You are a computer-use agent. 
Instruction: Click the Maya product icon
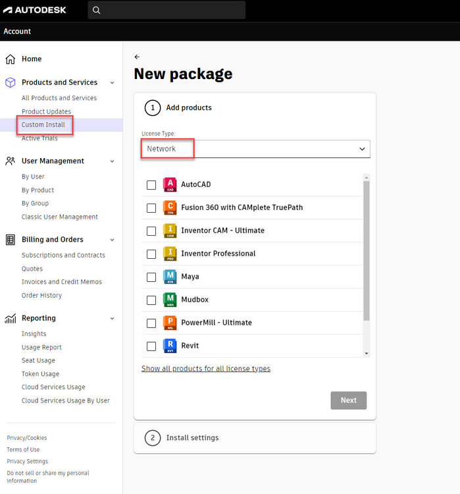[170, 277]
